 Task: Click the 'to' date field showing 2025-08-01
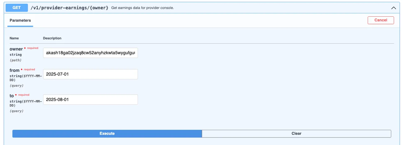point(90,99)
